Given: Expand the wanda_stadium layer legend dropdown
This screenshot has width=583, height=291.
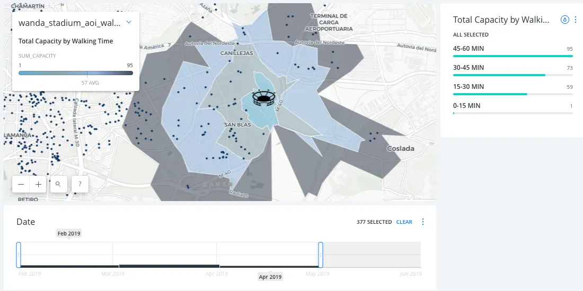Looking at the screenshot, I should pyautogui.click(x=129, y=23).
